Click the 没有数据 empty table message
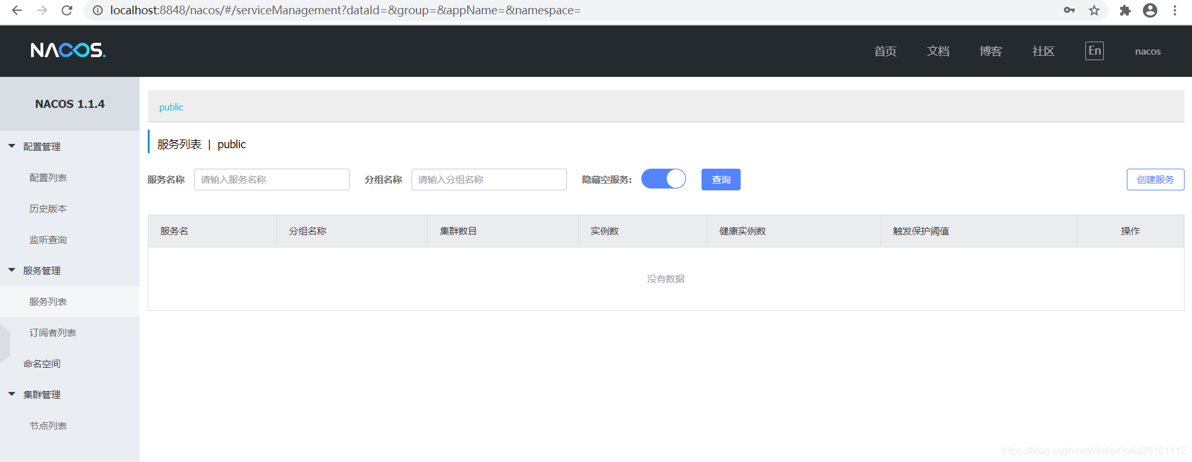 [x=666, y=278]
